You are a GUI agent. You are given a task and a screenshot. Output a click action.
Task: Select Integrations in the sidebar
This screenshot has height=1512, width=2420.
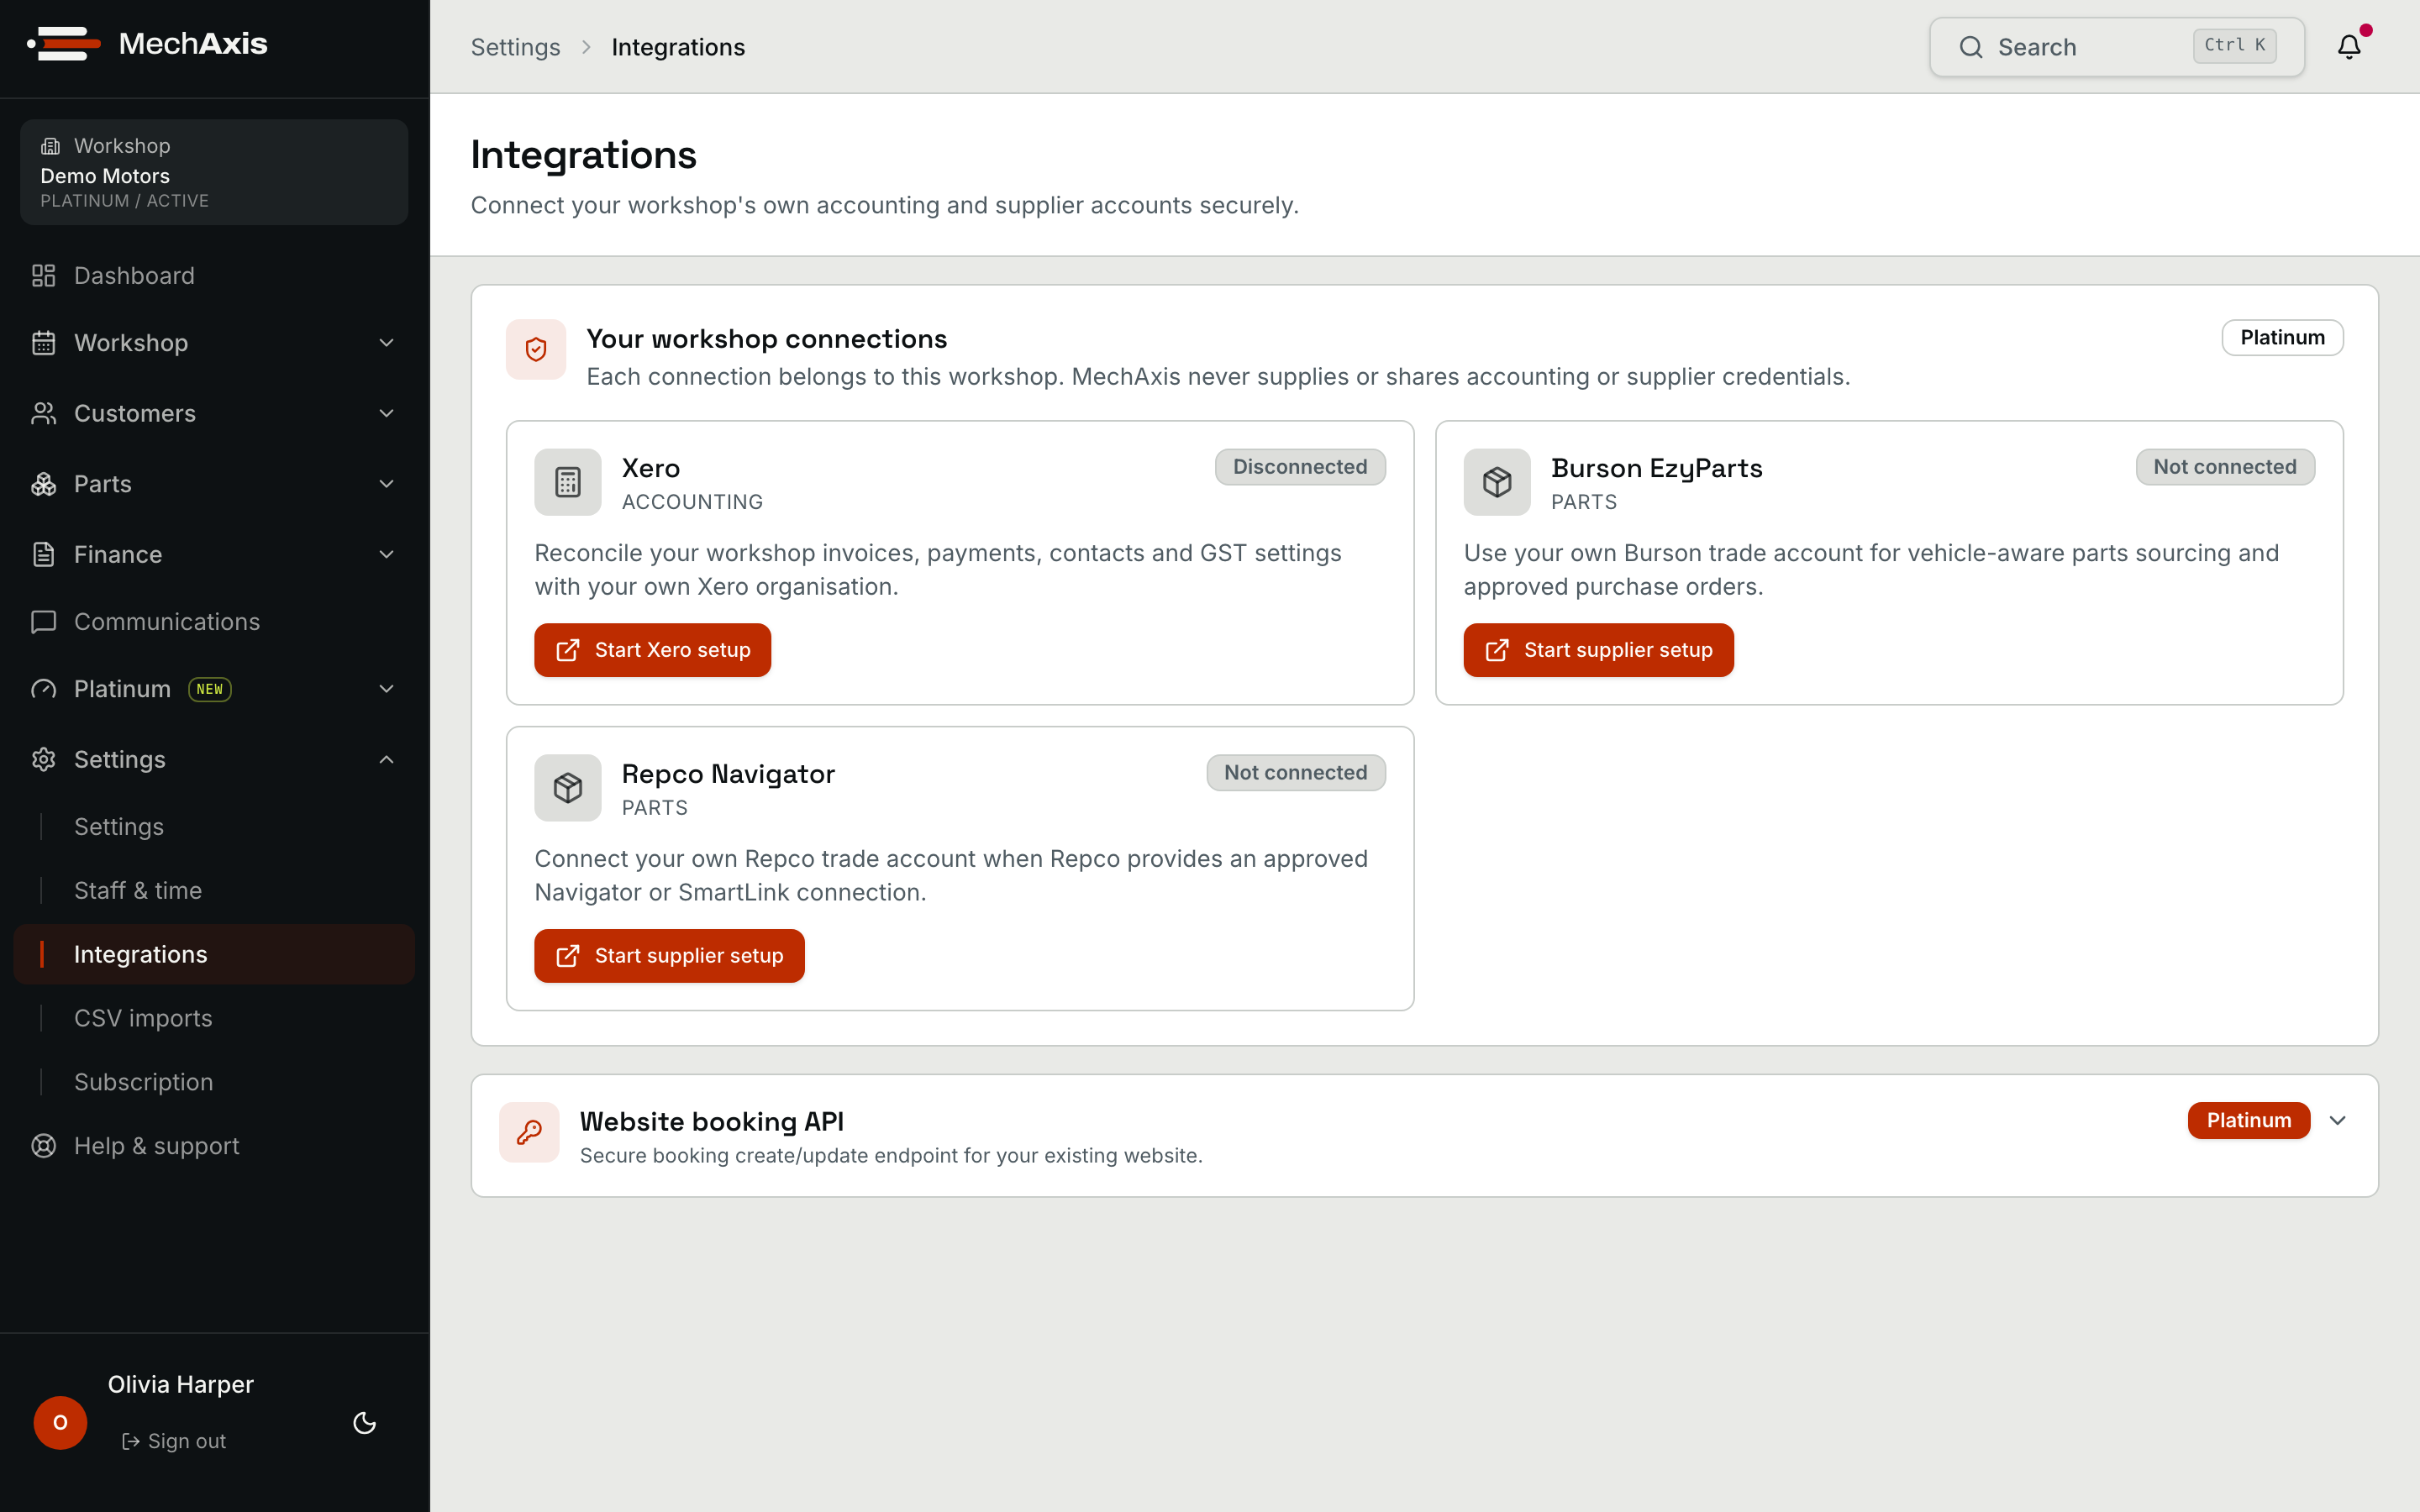coord(214,954)
